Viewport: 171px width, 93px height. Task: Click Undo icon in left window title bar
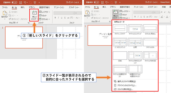pyautogui.click(x=25, y=3)
